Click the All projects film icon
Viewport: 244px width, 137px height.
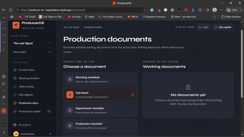pos(15,125)
